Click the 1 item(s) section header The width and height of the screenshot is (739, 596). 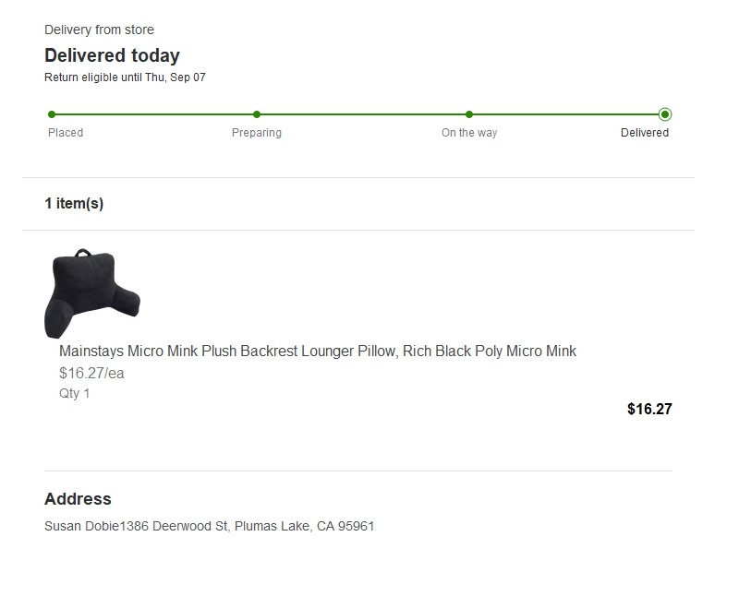[74, 203]
